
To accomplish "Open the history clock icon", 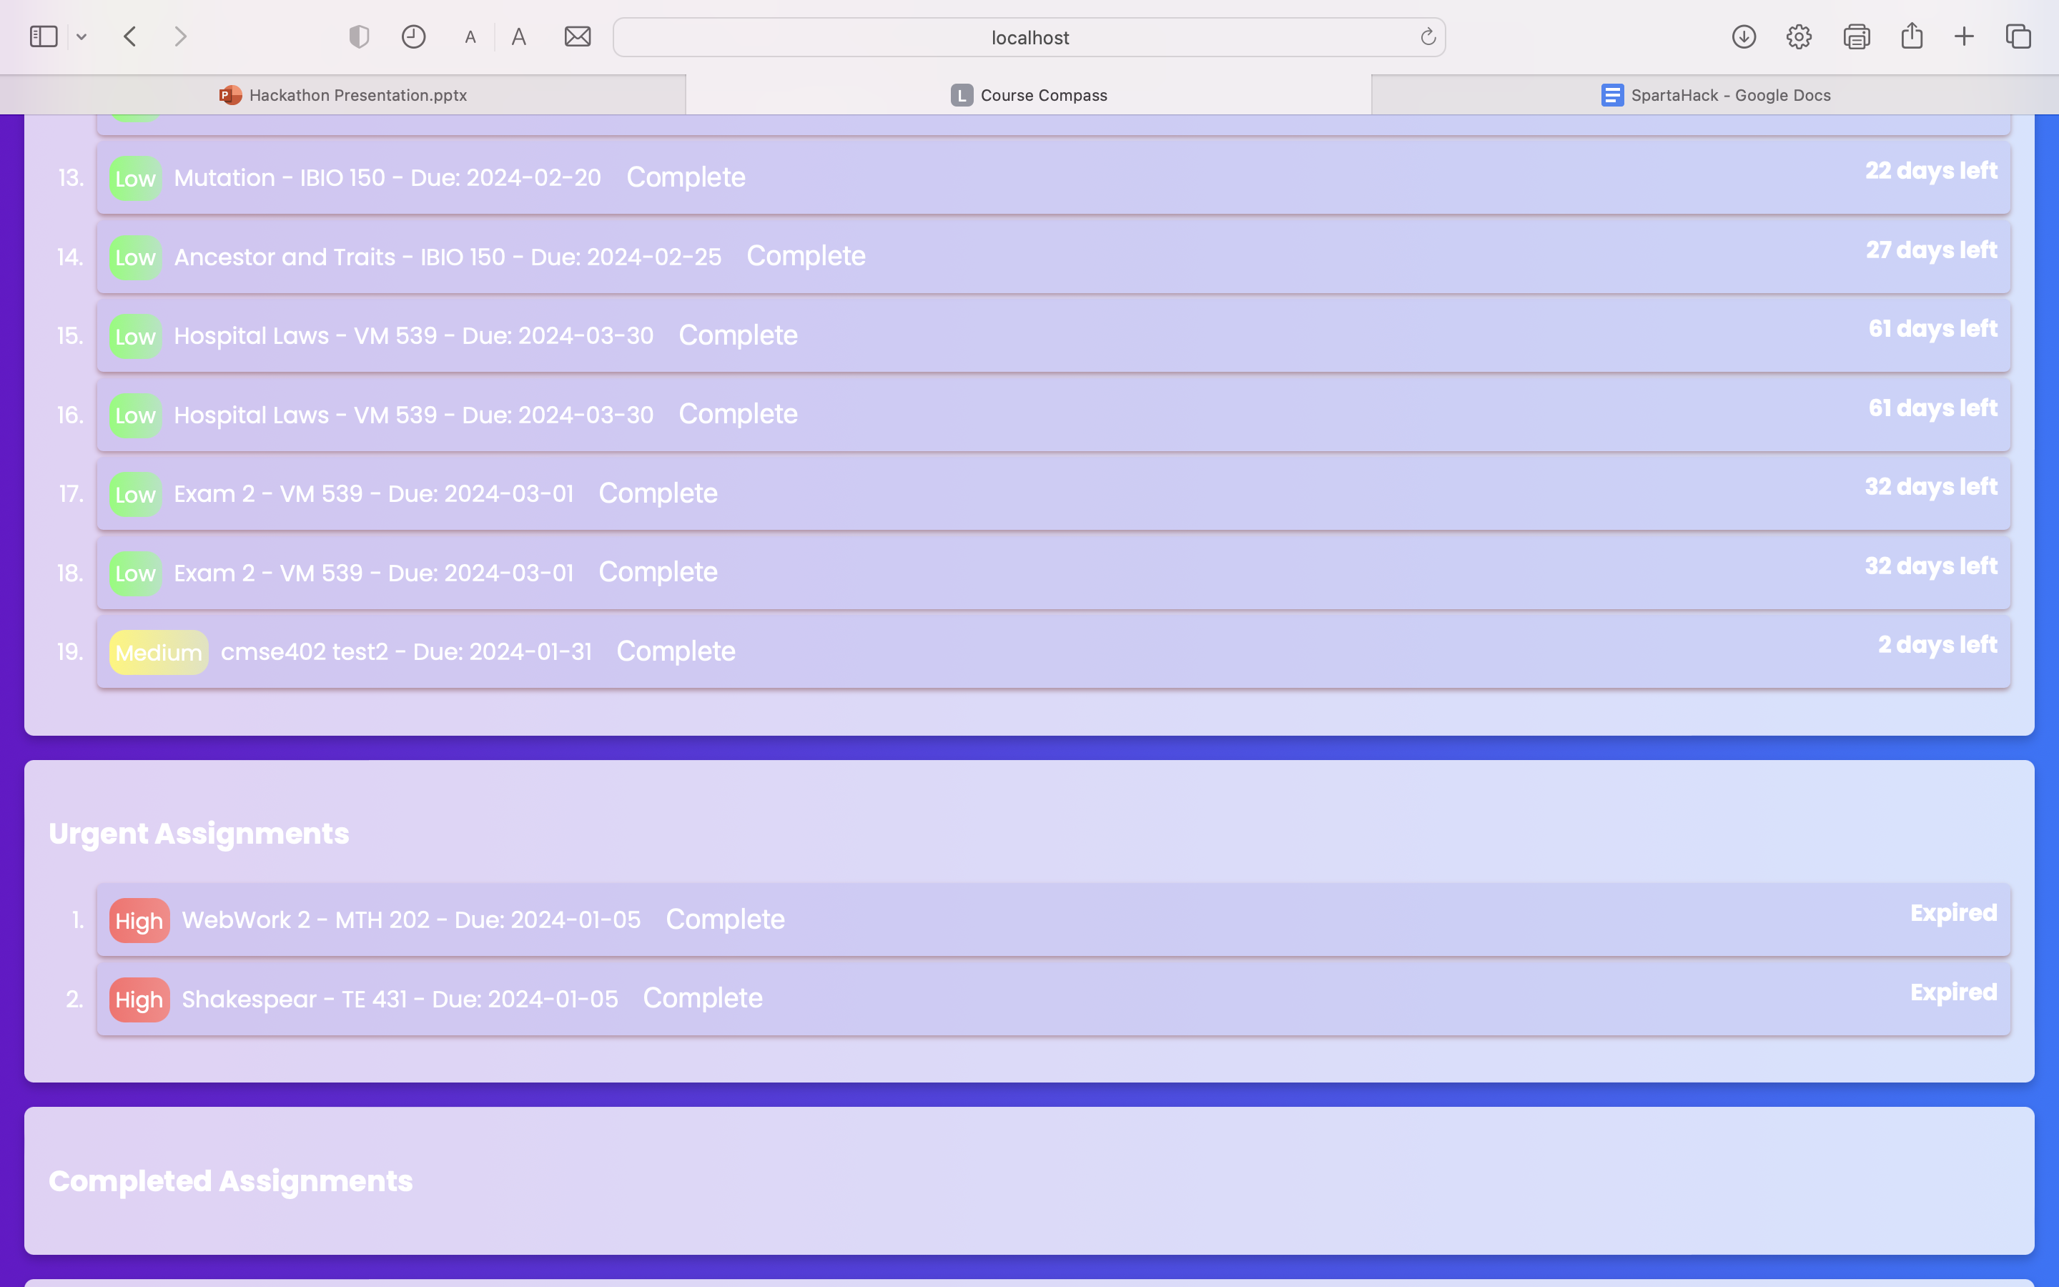I will click(x=413, y=36).
